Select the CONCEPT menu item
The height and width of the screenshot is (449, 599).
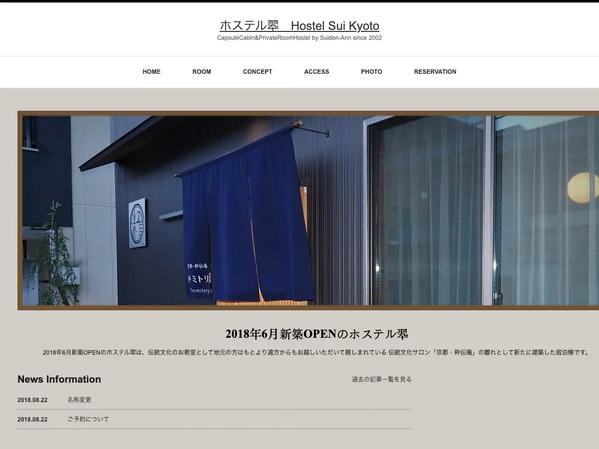[x=258, y=72]
